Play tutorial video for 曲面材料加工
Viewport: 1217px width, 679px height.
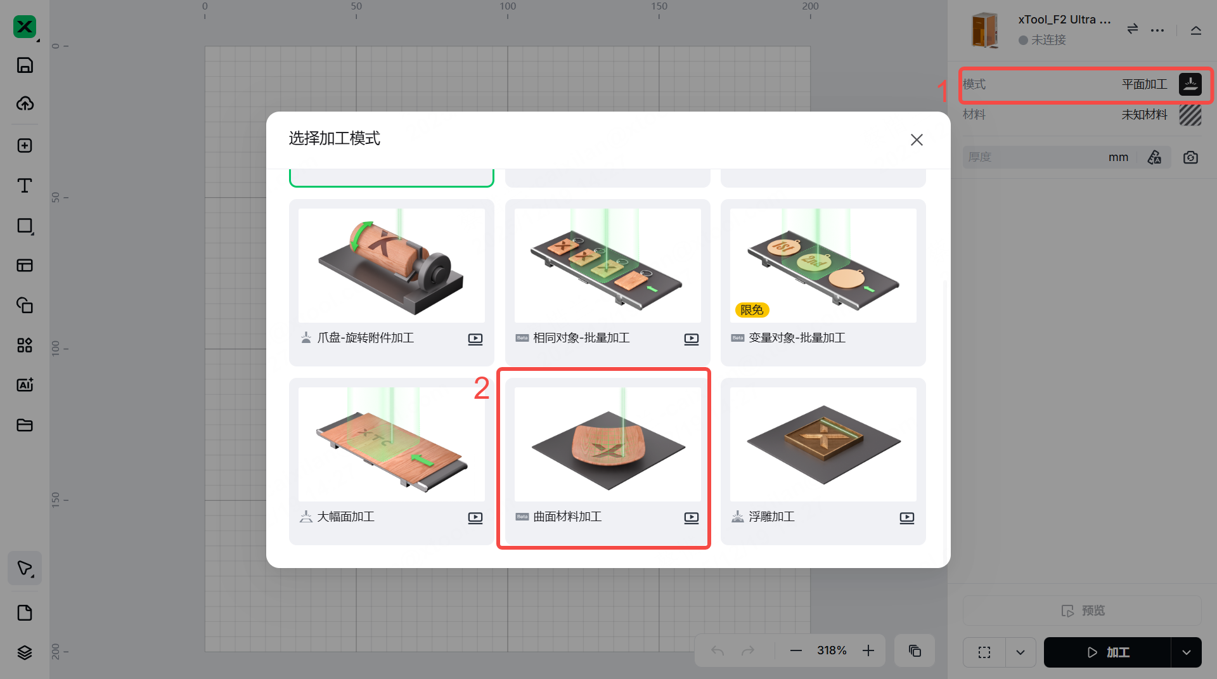(692, 517)
